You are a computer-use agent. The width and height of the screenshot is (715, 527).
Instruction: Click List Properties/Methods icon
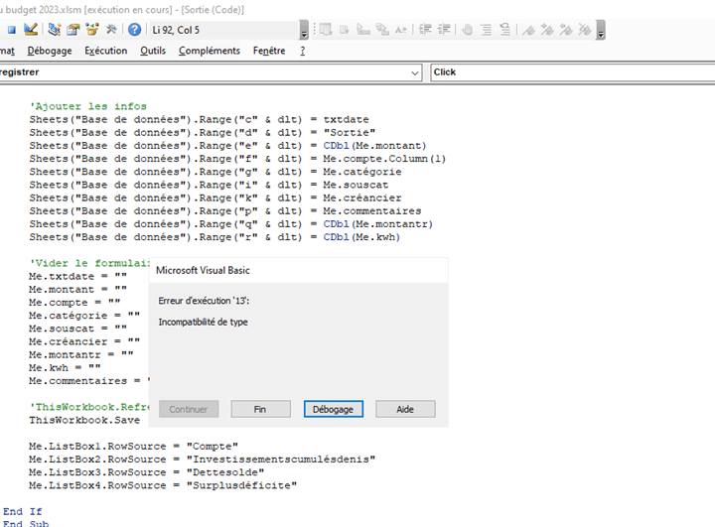tap(326, 30)
